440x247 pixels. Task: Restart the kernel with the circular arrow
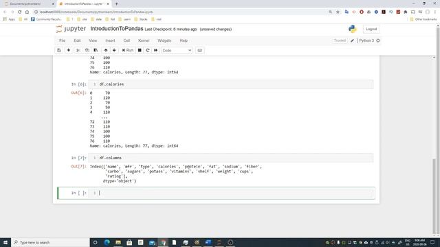[x=148, y=50]
